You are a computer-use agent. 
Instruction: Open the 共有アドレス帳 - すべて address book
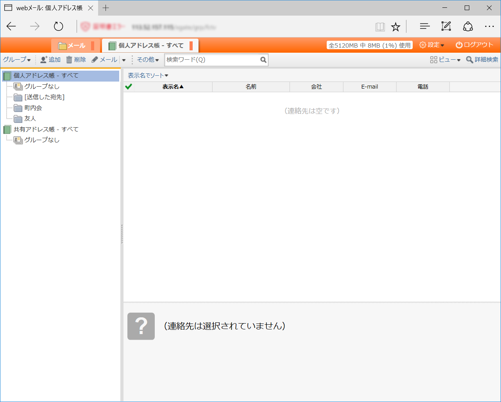46,129
